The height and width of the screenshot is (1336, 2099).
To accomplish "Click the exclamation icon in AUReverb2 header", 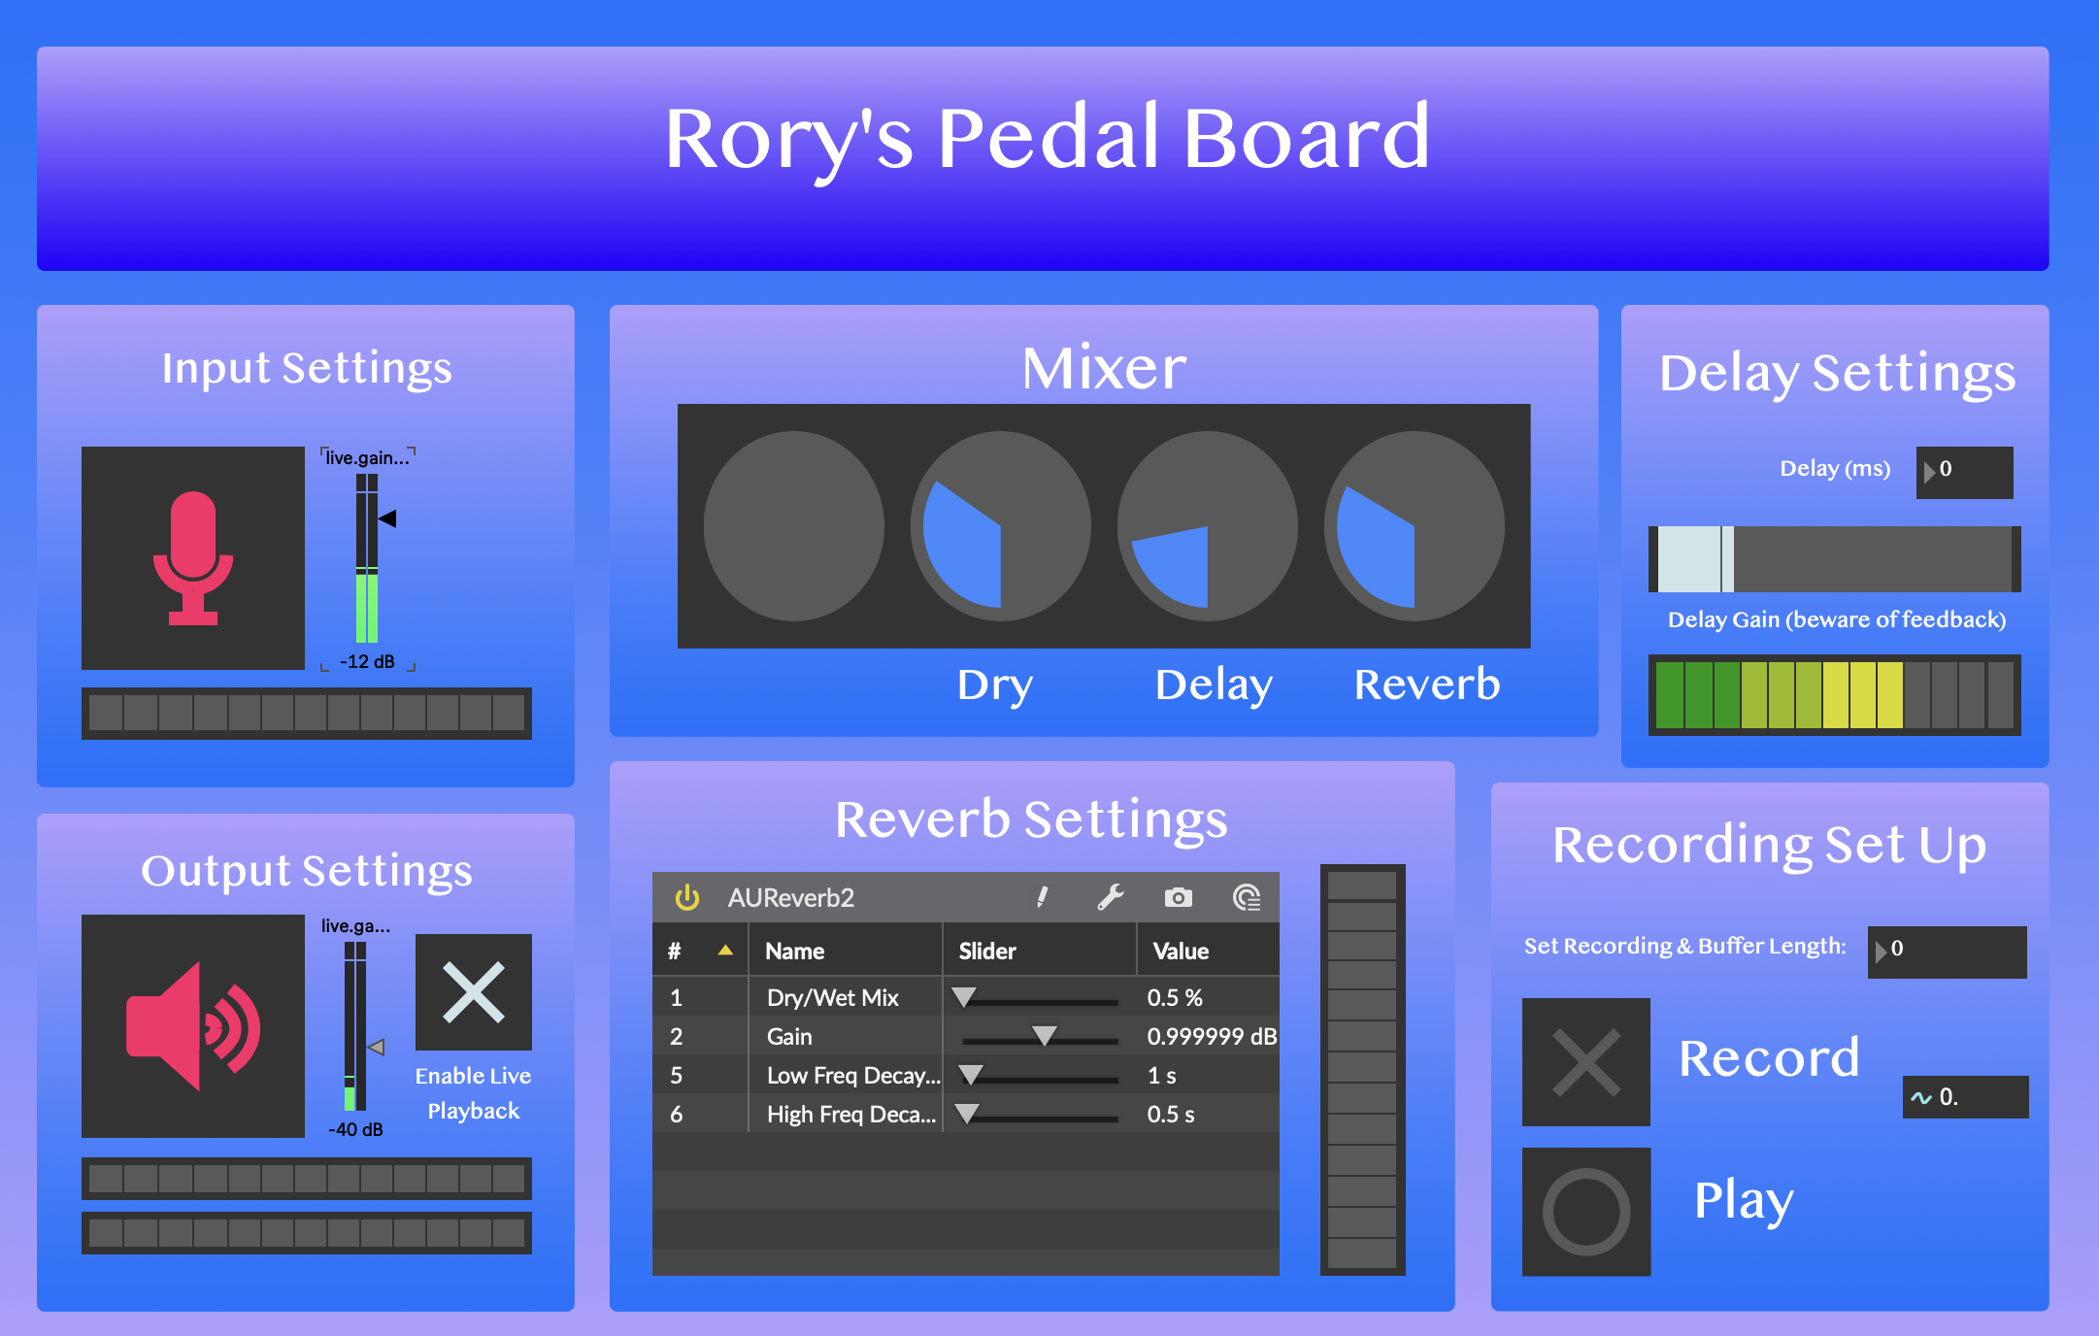I will (x=1042, y=897).
